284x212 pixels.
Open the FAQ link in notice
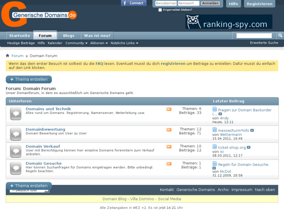tap(99, 63)
